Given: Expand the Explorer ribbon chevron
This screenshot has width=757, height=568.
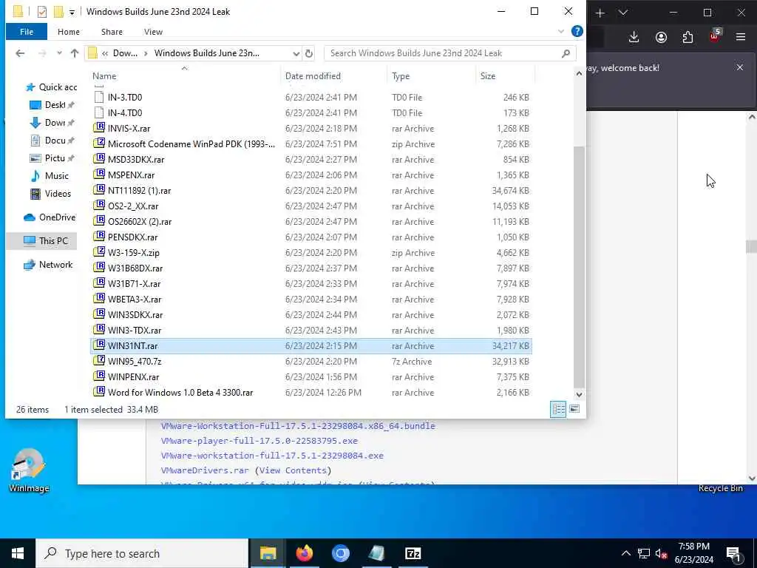Looking at the screenshot, I should click(561, 31).
